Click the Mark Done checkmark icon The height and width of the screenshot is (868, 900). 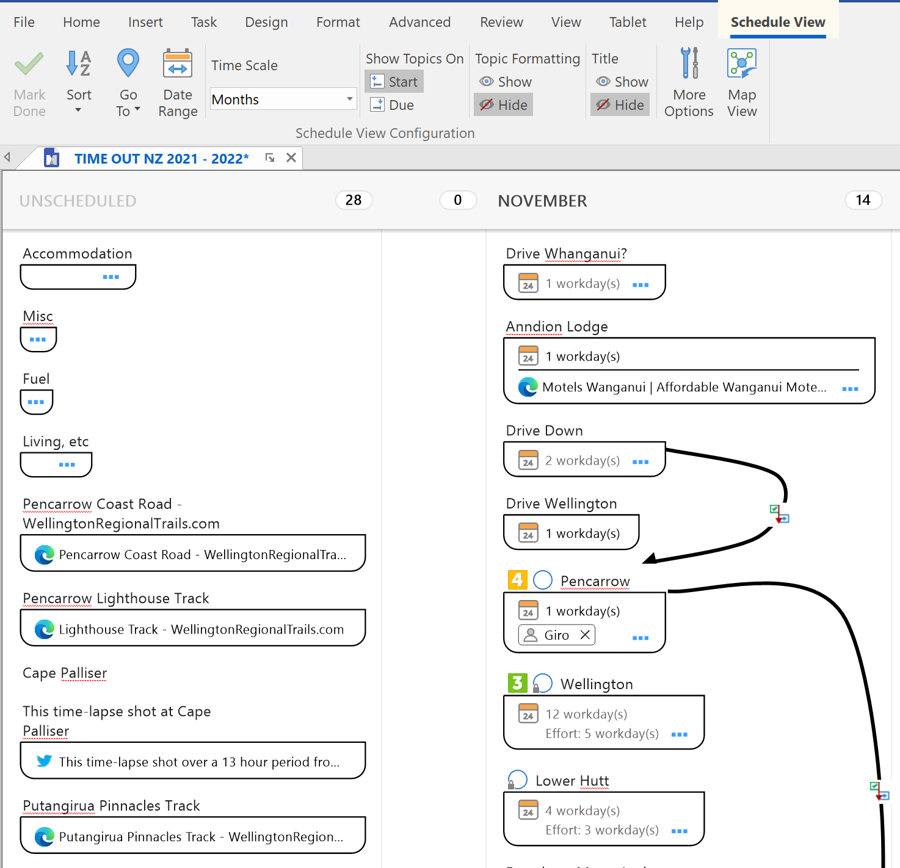point(29,64)
